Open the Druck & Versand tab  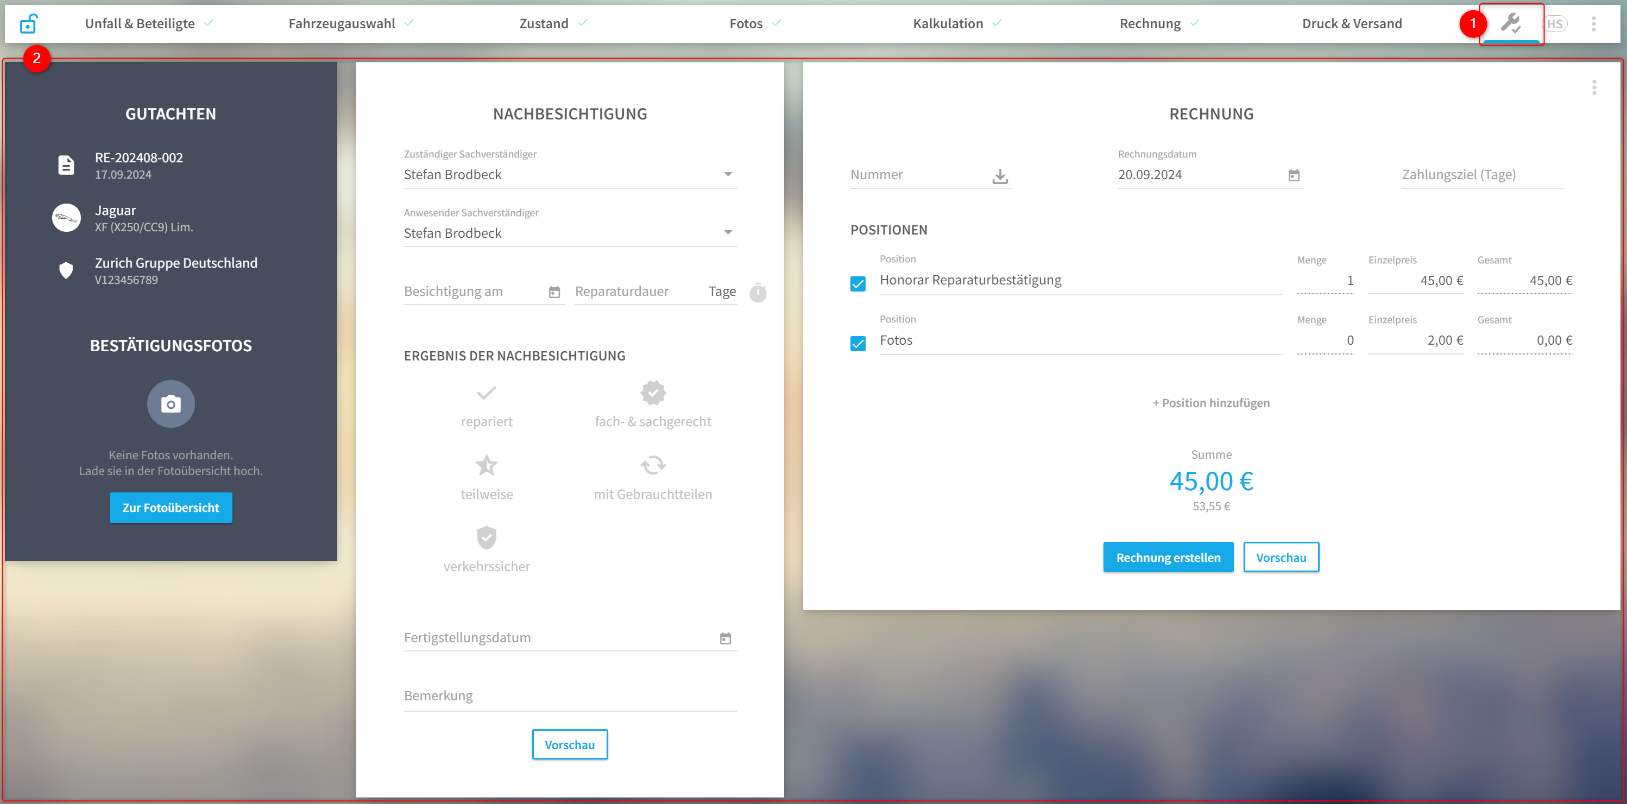click(x=1352, y=24)
